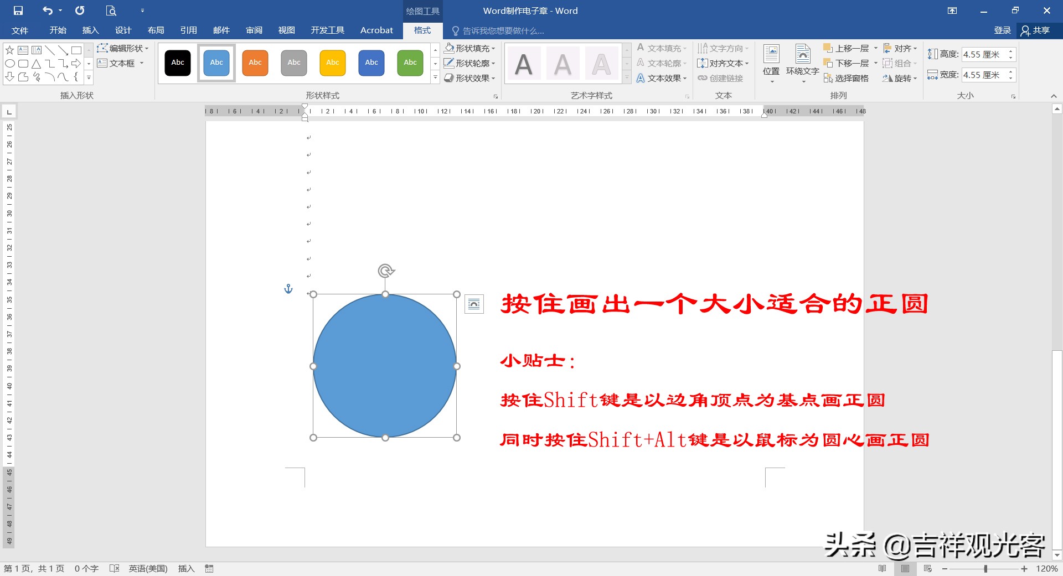Pick the curve shape
The image size is (1063, 576).
click(x=63, y=77)
